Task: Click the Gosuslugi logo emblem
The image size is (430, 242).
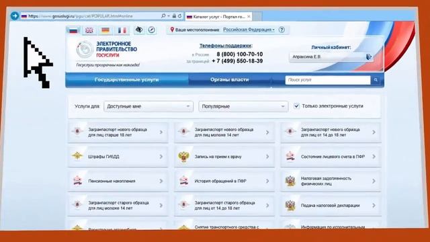Action: (x=85, y=49)
